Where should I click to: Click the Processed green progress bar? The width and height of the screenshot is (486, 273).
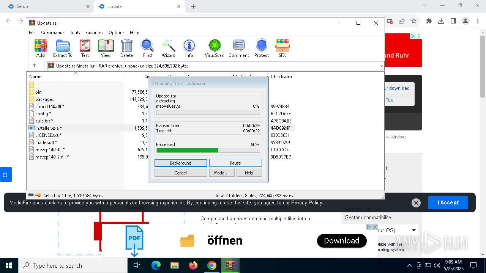pos(208,151)
